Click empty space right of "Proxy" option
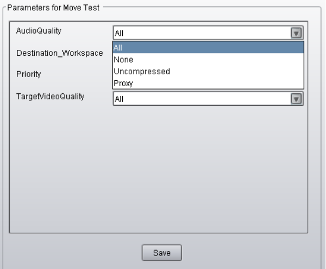The image size is (326, 269). tap(228, 83)
